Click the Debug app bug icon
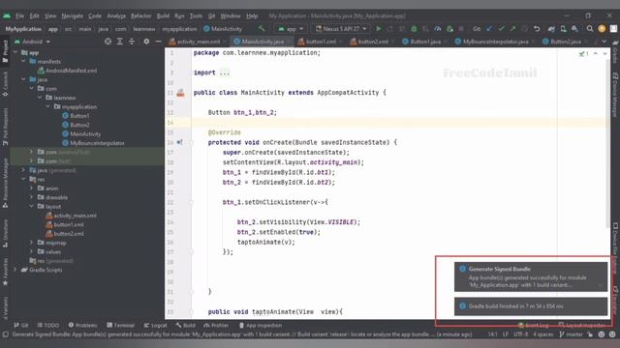The width and height of the screenshot is (620, 348). click(x=414, y=29)
